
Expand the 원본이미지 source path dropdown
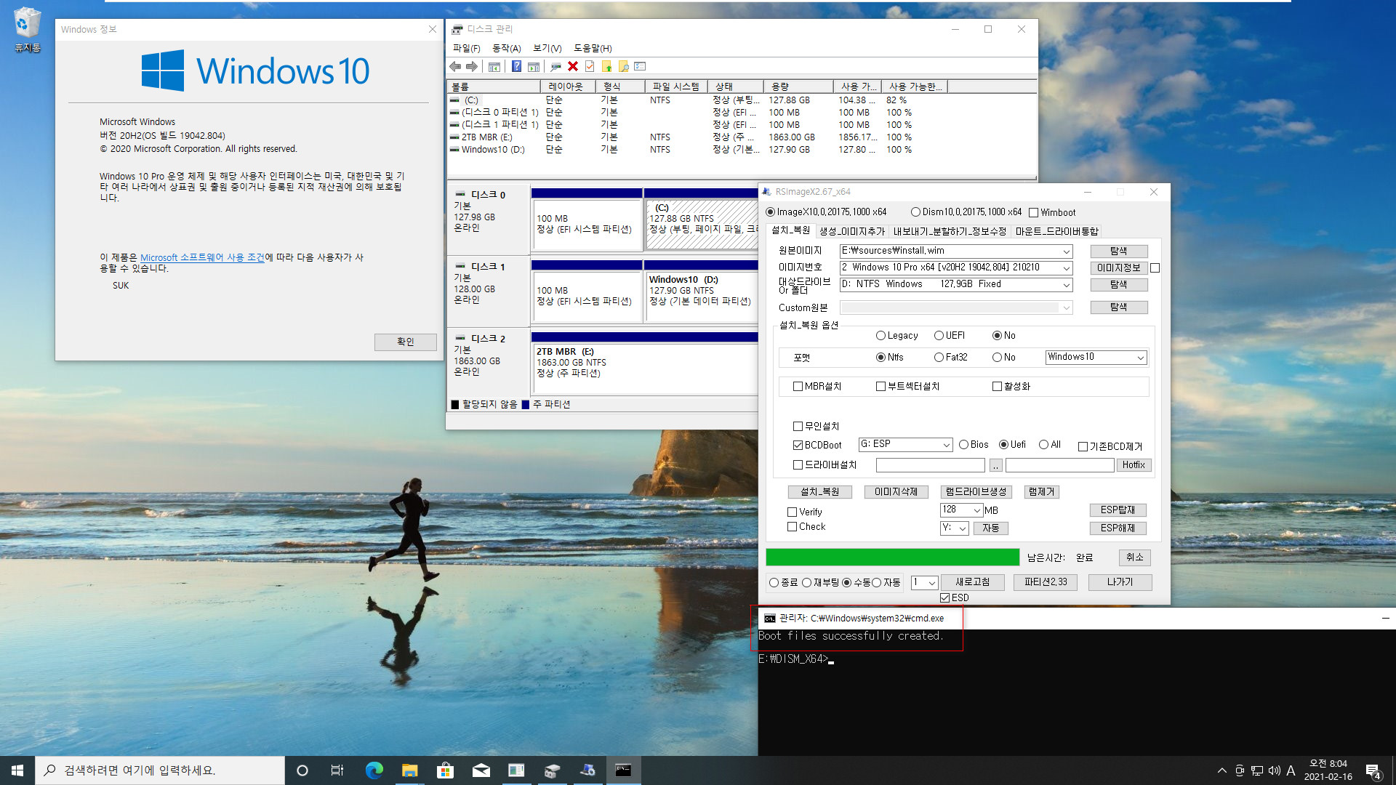[x=1066, y=251]
